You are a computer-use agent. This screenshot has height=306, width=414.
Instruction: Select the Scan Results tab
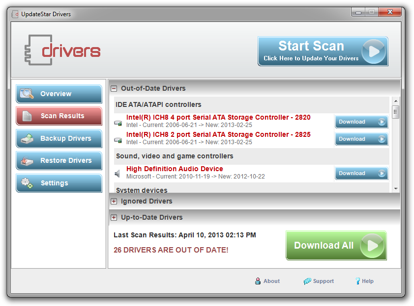click(x=59, y=116)
